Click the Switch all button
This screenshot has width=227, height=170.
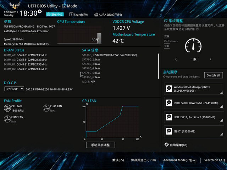214,75
